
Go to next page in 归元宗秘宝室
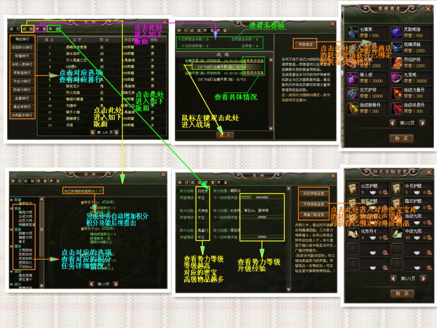tap(423, 278)
